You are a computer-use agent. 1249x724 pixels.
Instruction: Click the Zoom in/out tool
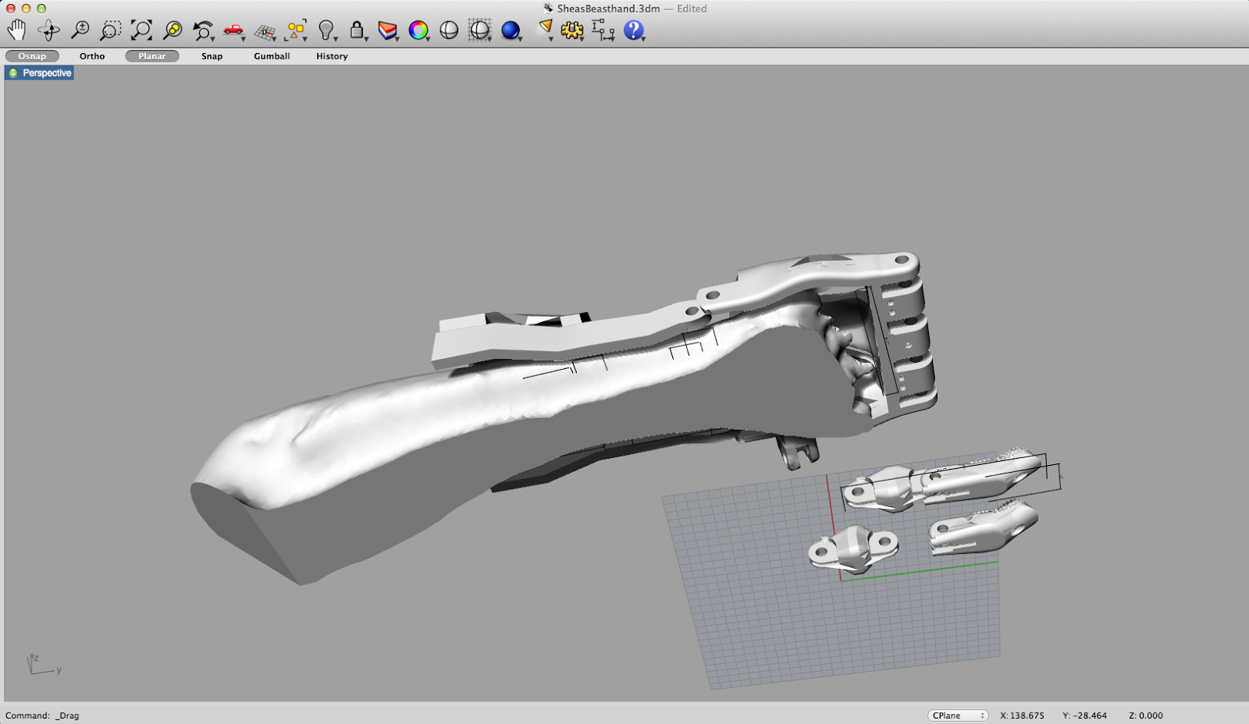tap(79, 30)
